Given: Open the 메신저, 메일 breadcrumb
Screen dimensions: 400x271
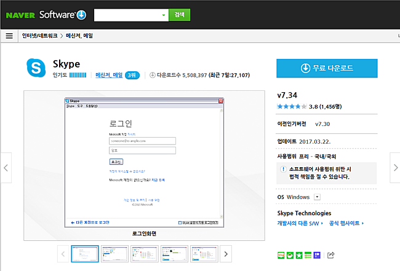Looking at the screenshot, I should pyautogui.click(x=79, y=36).
